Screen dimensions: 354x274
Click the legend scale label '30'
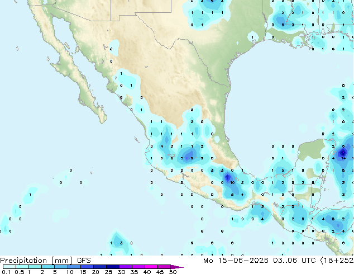tap(121, 272)
